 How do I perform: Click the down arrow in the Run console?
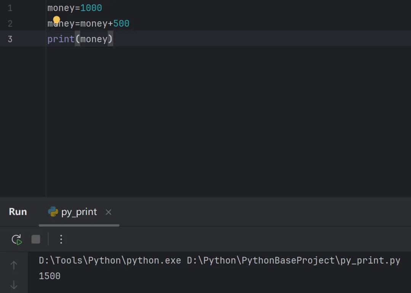[14, 285]
